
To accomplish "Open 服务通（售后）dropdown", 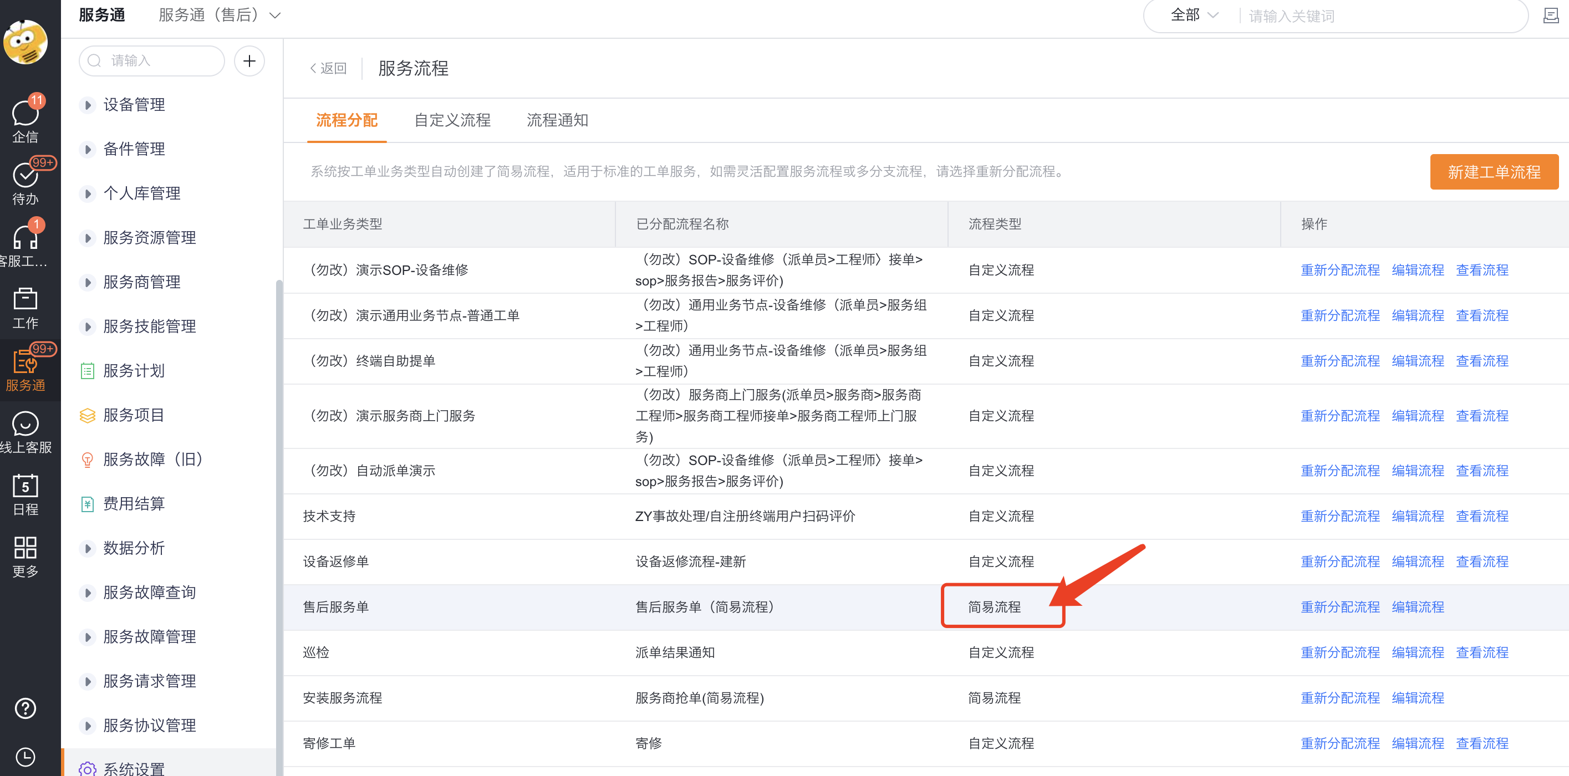I will (219, 15).
